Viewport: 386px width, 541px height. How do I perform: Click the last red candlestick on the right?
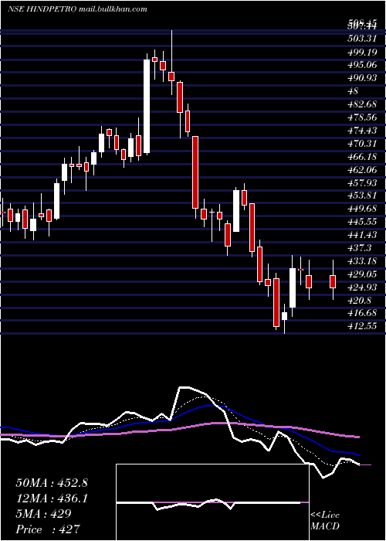click(x=333, y=281)
